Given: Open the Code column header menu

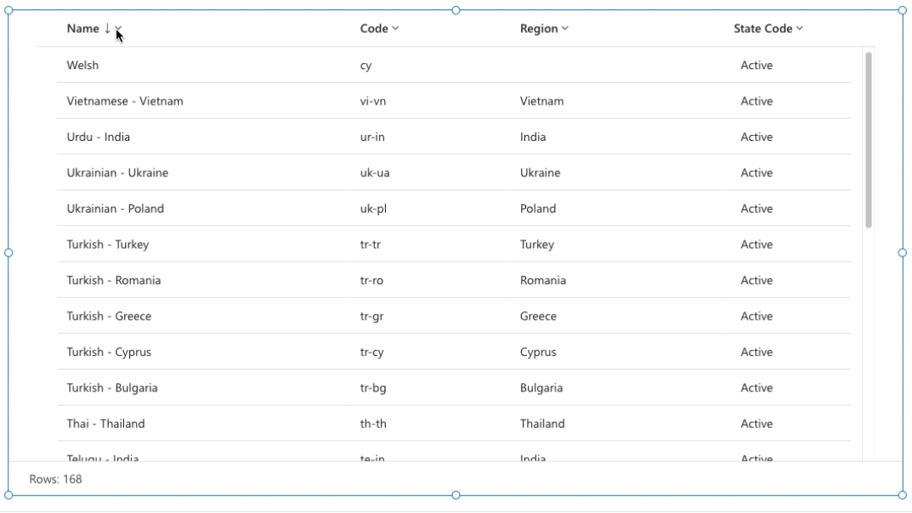Looking at the screenshot, I should click(x=396, y=28).
